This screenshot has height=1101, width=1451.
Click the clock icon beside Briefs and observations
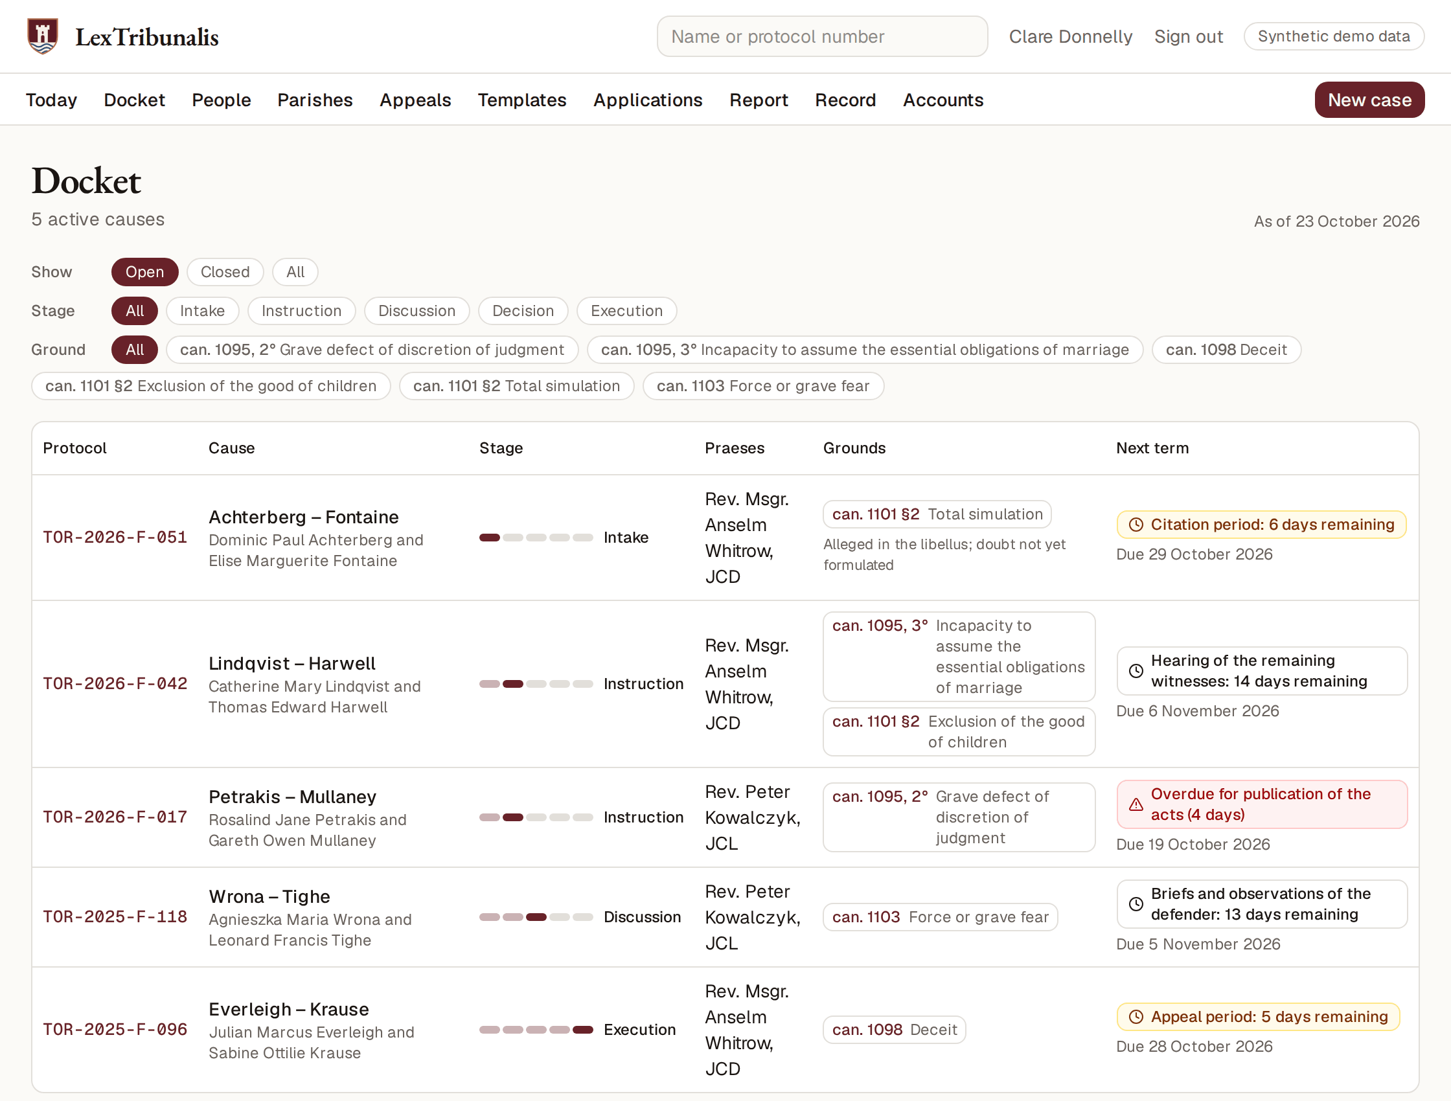[1136, 904]
